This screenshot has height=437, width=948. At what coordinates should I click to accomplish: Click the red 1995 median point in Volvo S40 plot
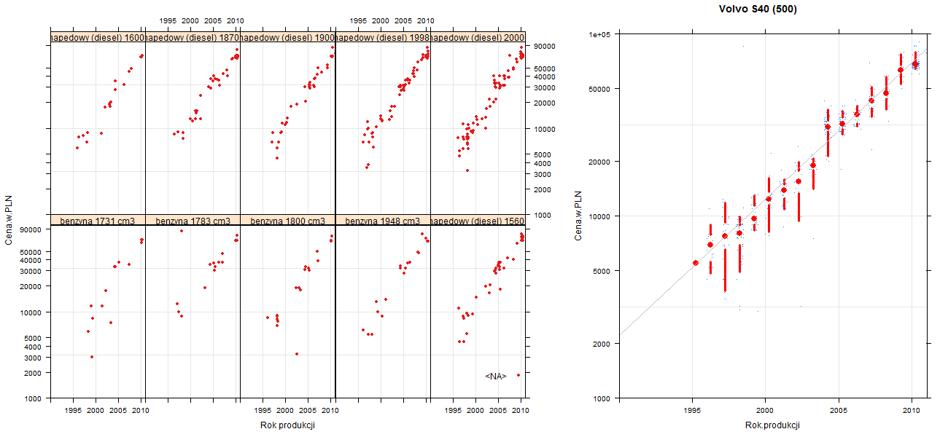[696, 263]
